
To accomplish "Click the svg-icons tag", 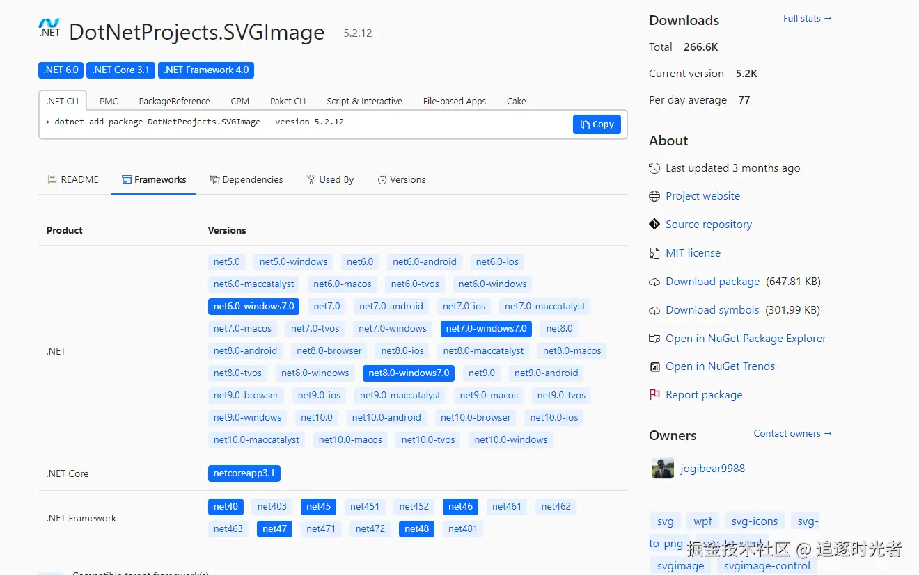I will [x=755, y=521].
